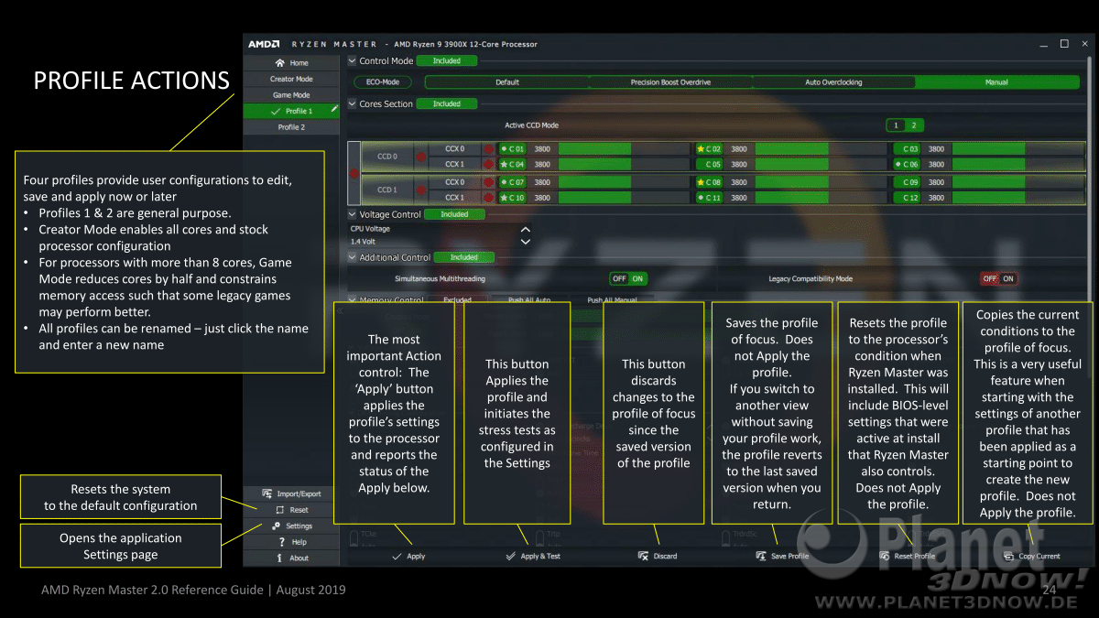Screen dimensions: 1099x618
Task: Click the Import/Export icon in the sidebar
Action: (267, 493)
